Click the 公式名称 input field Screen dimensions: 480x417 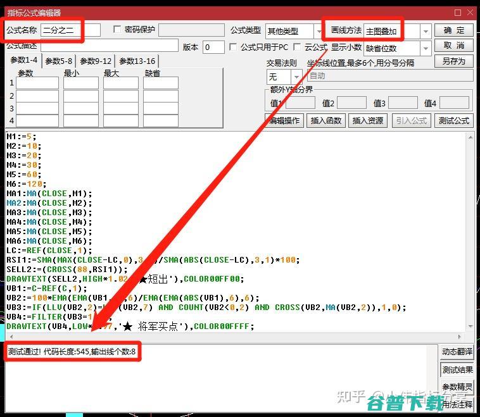(x=70, y=30)
